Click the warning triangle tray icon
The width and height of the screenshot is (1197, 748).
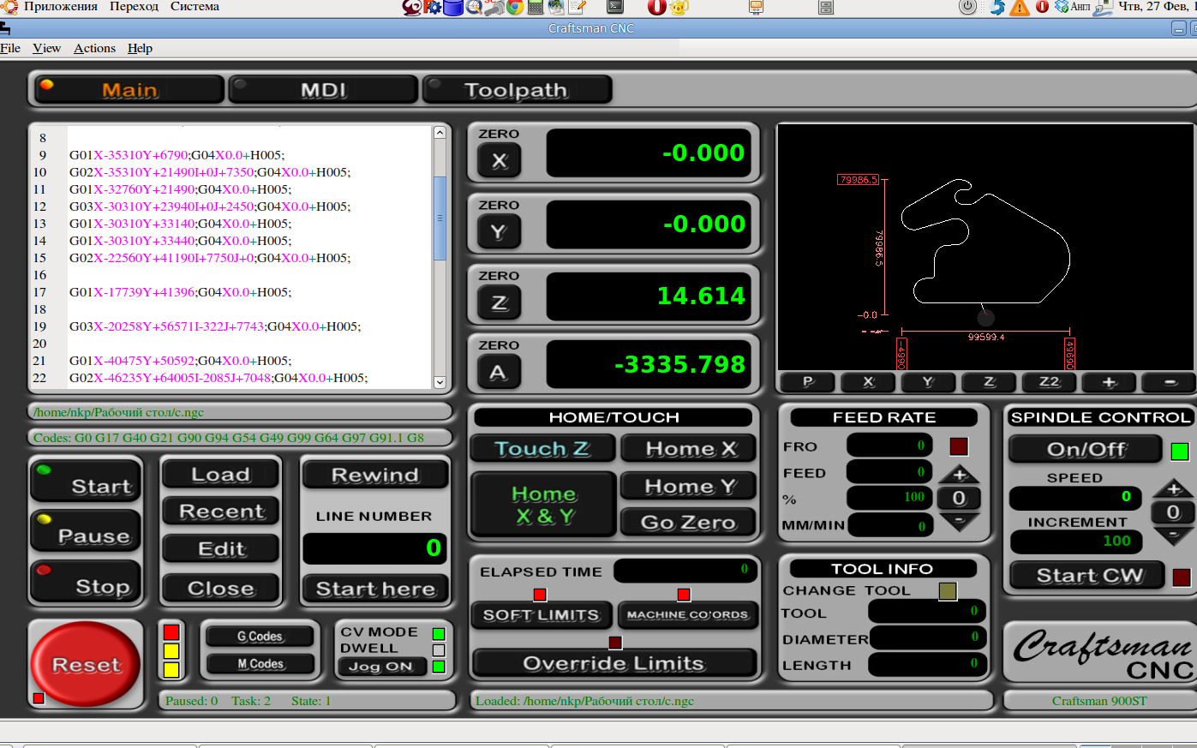tap(1020, 8)
